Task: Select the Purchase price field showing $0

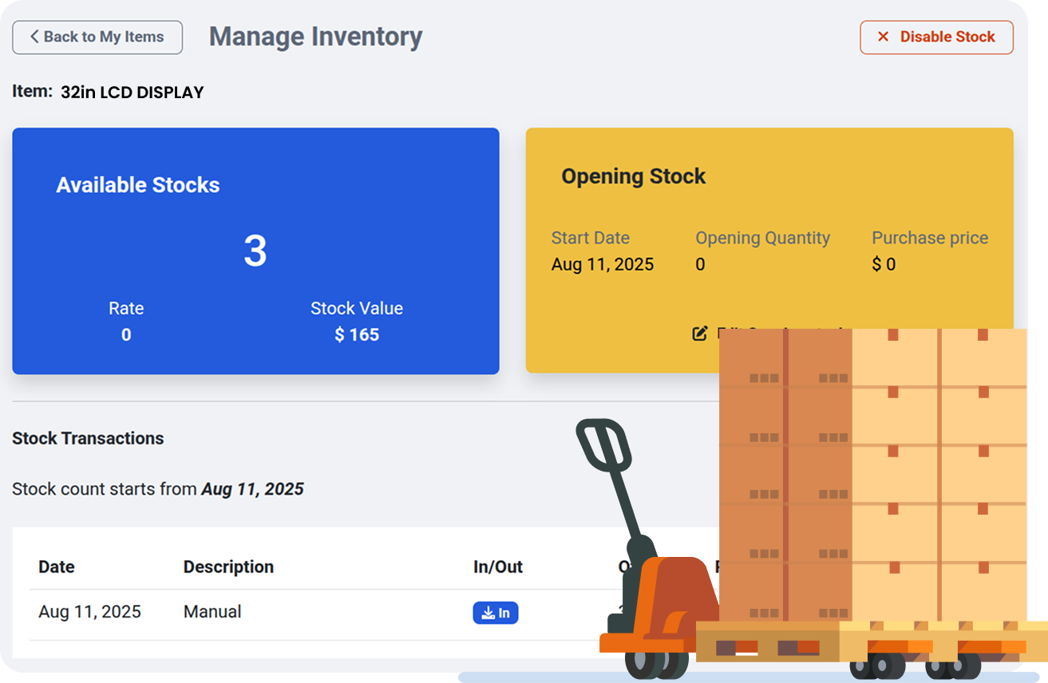Action: pyautogui.click(x=885, y=264)
